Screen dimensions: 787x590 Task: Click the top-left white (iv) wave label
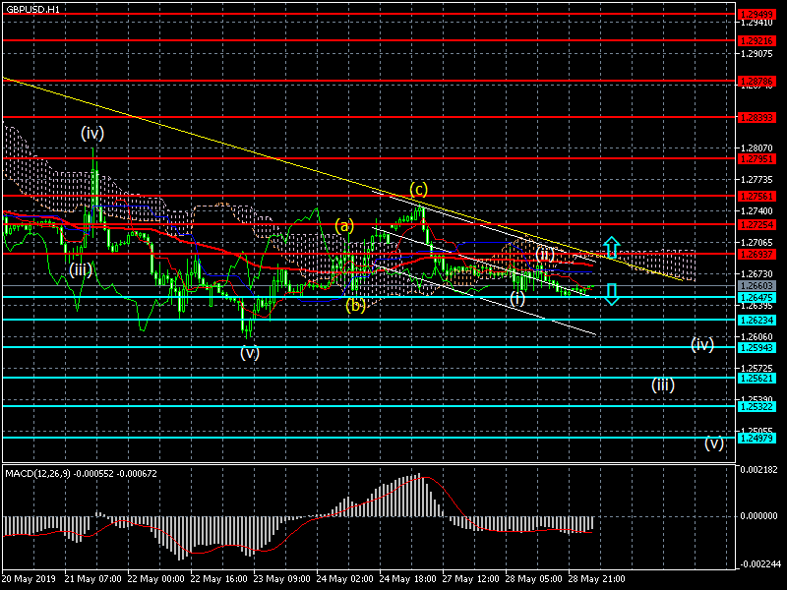tap(92, 132)
